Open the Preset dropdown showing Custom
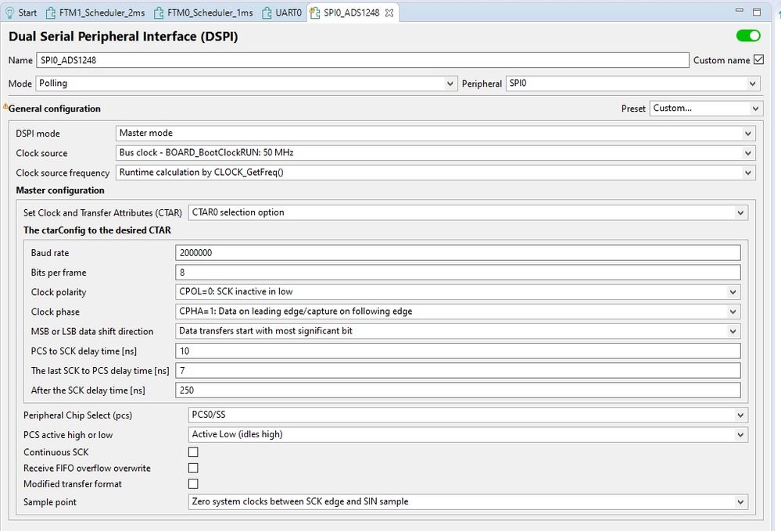The width and height of the screenshot is (781, 531). pos(706,108)
